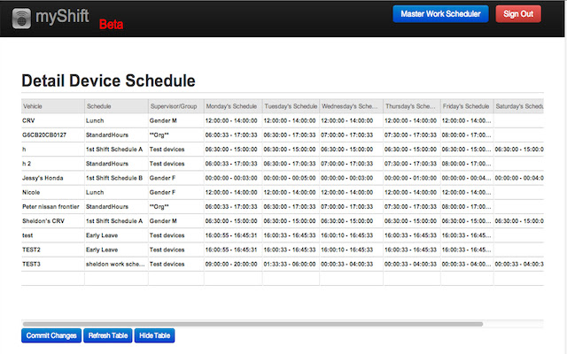Select the Peter nissan frontier cell
The height and width of the screenshot is (354, 567).
pyautogui.click(x=53, y=206)
